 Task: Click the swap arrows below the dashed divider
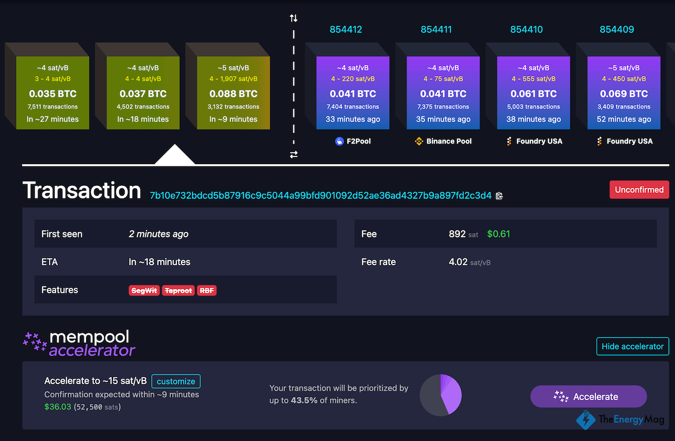(x=293, y=154)
